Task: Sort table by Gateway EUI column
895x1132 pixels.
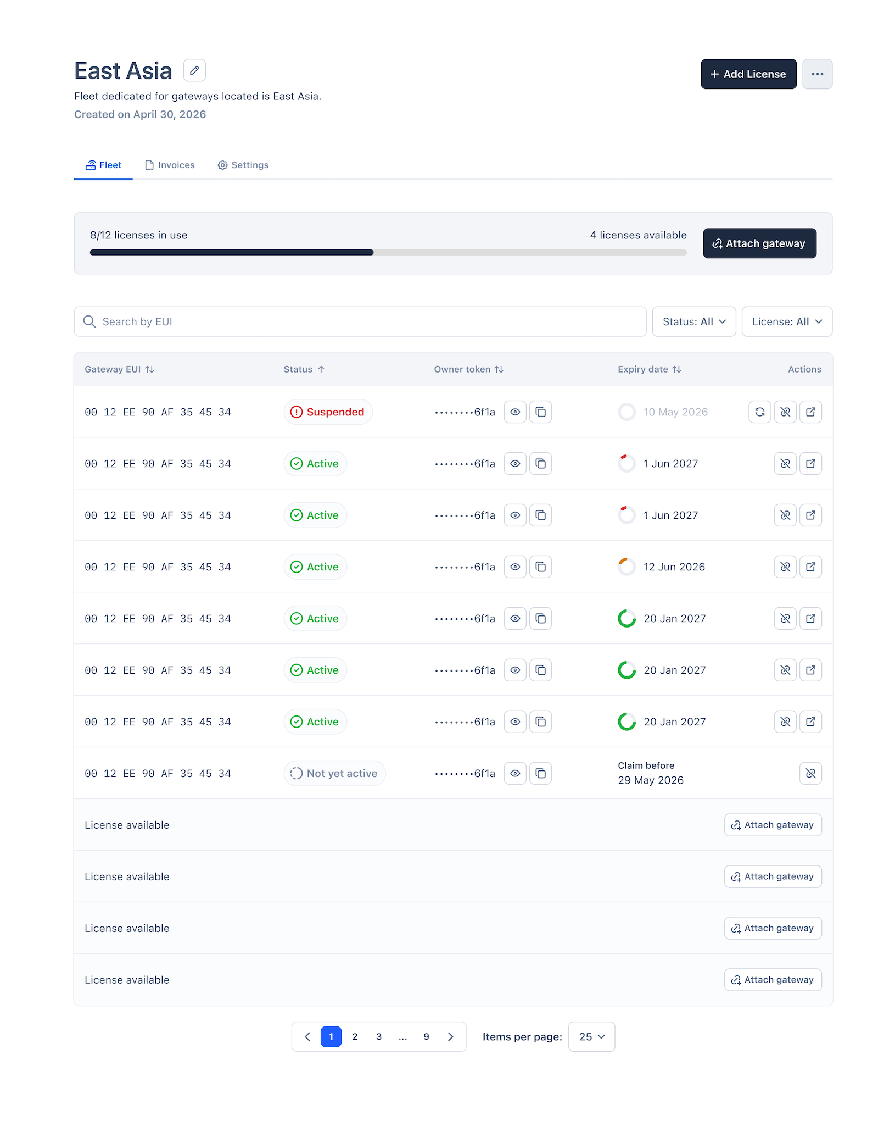Action: (119, 369)
